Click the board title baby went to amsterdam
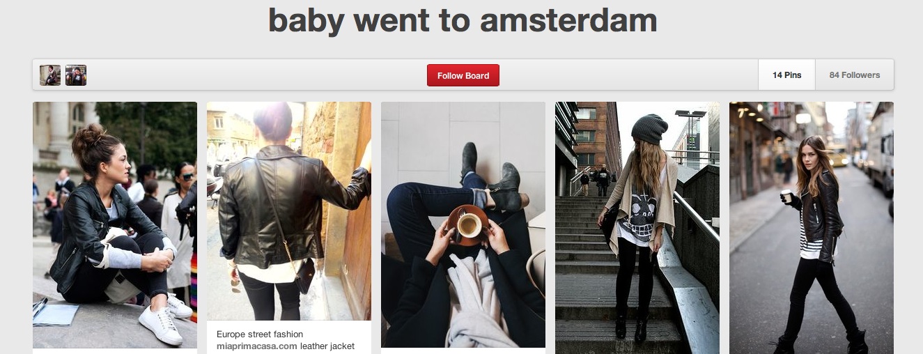 463,20
